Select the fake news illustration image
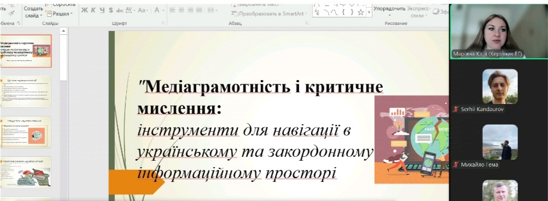 click(x=411, y=139)
